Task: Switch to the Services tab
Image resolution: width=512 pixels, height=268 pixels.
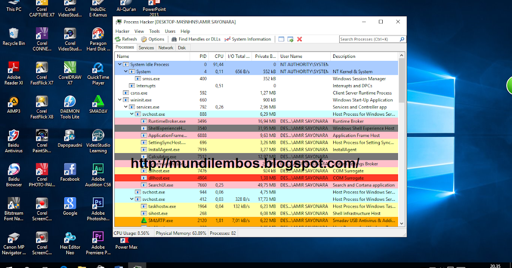Action: pos(146,48)
